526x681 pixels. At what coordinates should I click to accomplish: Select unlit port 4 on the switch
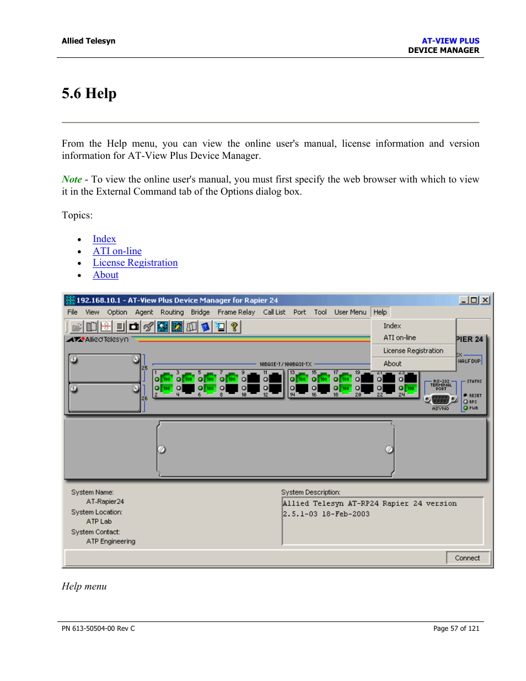(188, 388)
